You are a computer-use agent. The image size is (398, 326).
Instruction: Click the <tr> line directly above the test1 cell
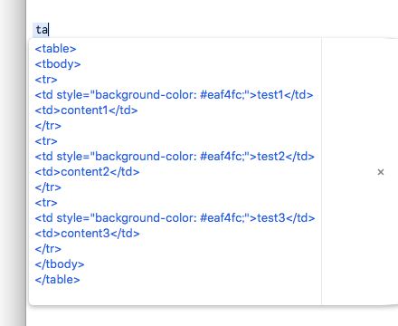coord(46,80)
